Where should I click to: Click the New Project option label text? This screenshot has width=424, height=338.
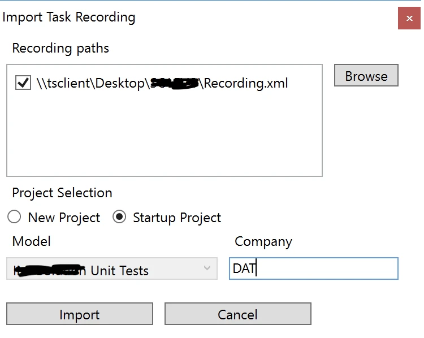tap(64, 218)
